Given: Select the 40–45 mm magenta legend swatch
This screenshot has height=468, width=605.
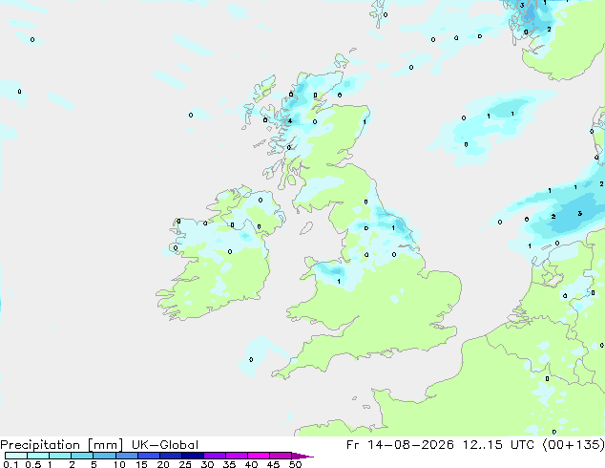Looking at the screenshot, I should [x=259, y=456].
